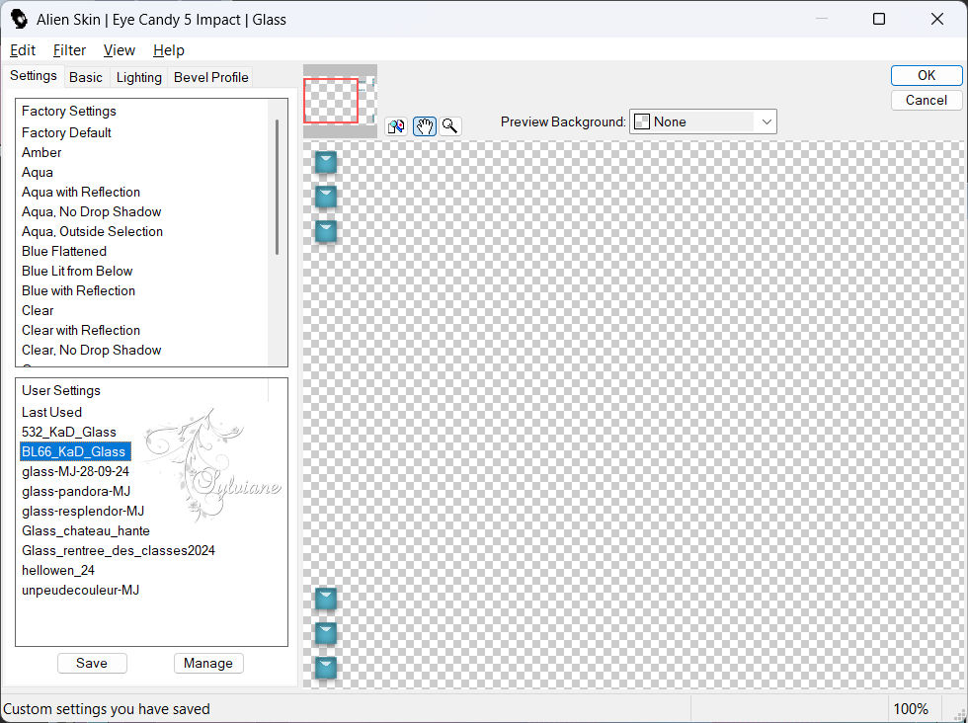Toggle the original/preview compare icon
The height and width of the screenshot is (723, 968).
(396, 126)
